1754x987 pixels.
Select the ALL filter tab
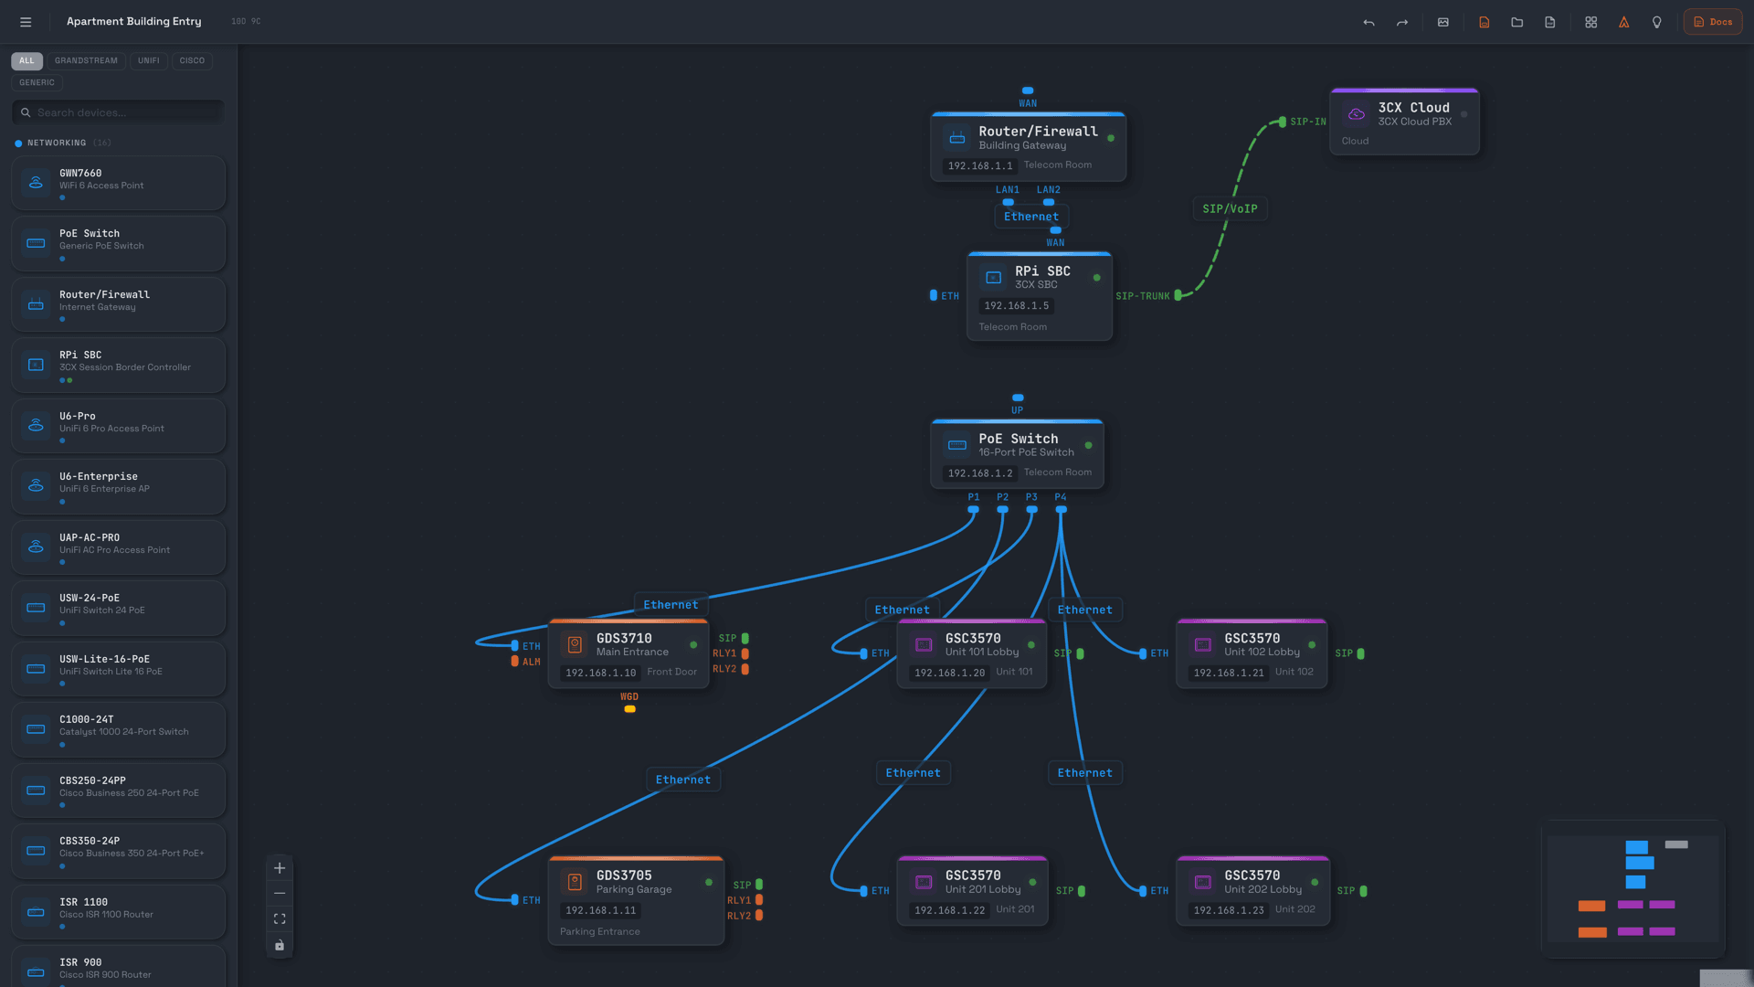[26, 60]
